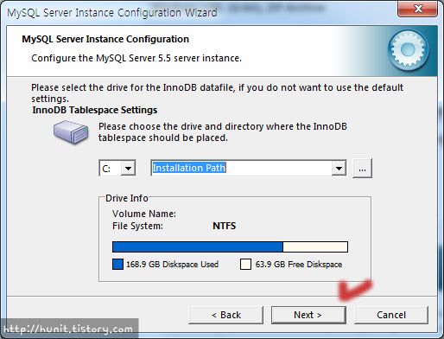This screenshot has height=339, width=444.
Task: Click the 'Drive Info' group label
Action: coord(127,198)
